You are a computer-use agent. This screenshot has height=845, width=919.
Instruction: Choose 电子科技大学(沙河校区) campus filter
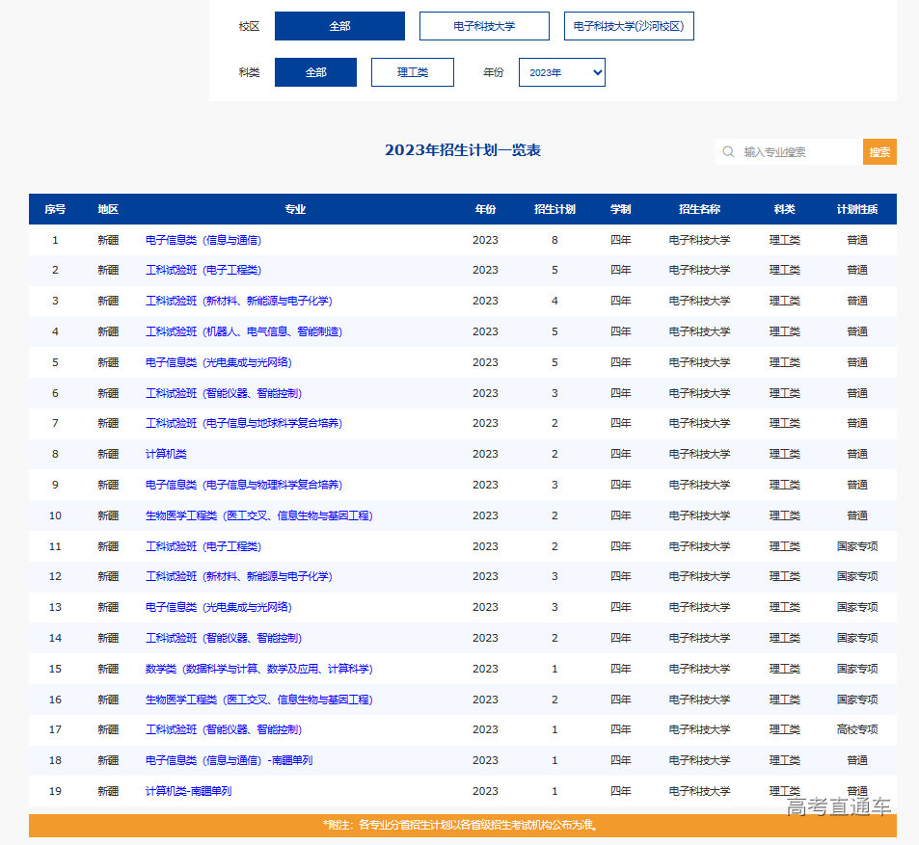[x=629, y=27]
